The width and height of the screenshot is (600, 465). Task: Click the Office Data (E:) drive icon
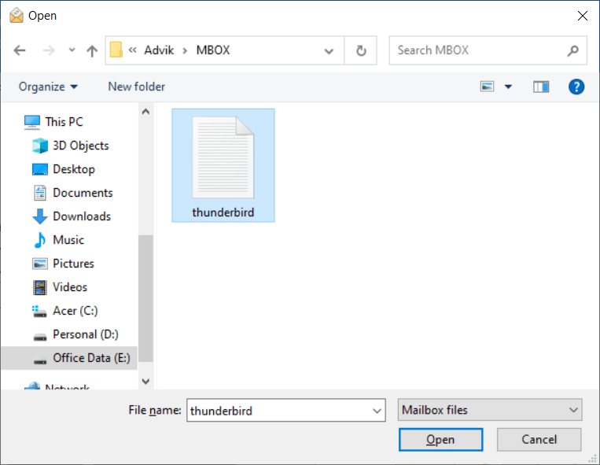click(x=40, y=360)
